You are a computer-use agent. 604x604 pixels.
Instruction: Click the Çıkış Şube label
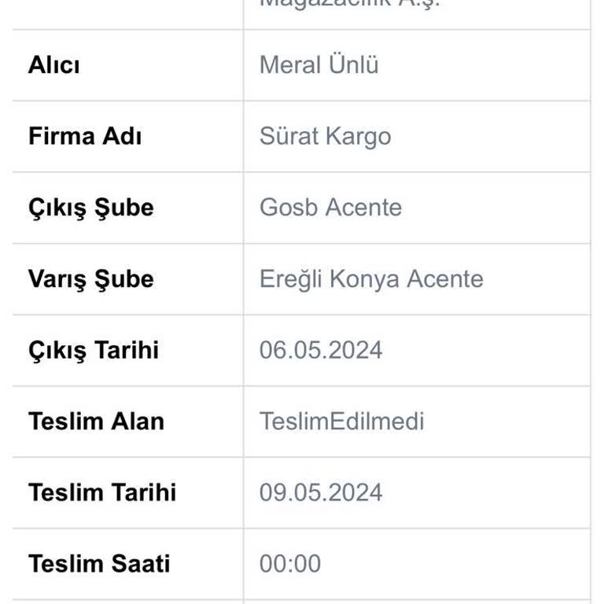pos(90,208)
